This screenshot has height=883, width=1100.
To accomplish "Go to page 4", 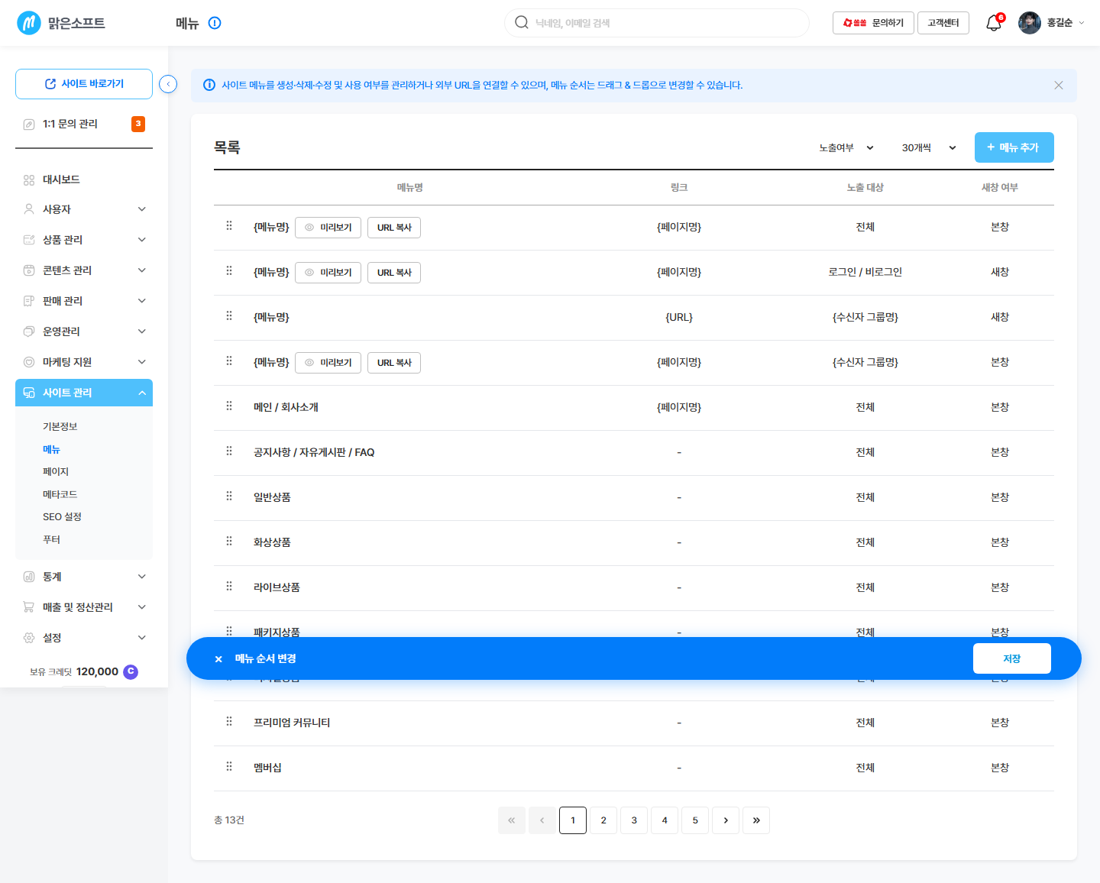I will coord(665,820).
